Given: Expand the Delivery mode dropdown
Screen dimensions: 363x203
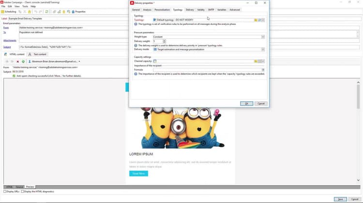Looking at the screenshot, I should (263, 50).
